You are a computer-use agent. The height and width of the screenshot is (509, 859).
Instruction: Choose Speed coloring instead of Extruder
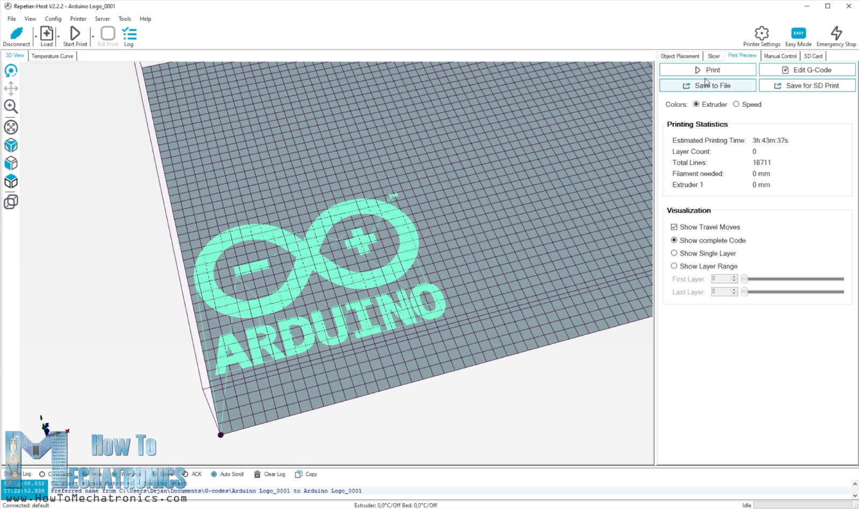(x=736, y=104)
